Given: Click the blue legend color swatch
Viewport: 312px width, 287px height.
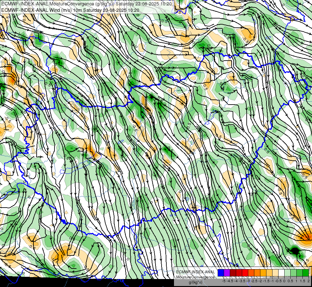Looking at the screenshot, I should [x=221, y=273].
